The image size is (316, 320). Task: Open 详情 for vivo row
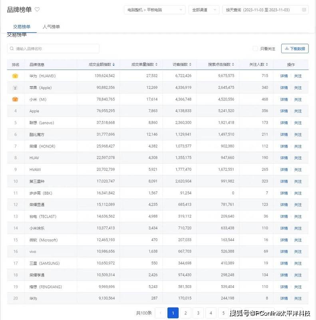(x=284, y=252)
